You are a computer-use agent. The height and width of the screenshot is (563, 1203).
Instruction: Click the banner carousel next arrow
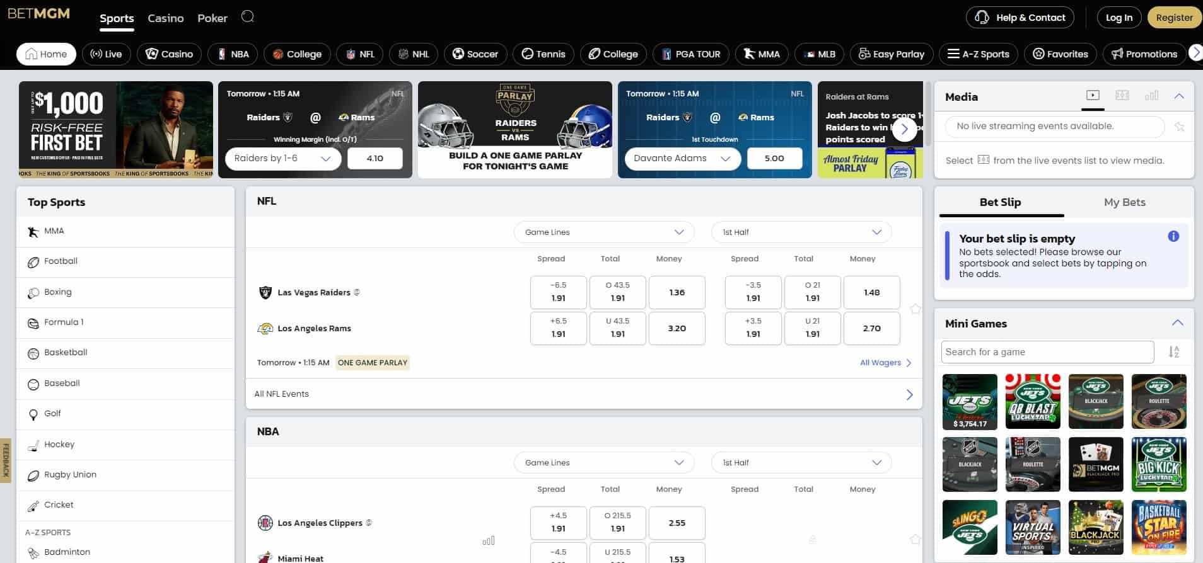(x=904, y=128)
